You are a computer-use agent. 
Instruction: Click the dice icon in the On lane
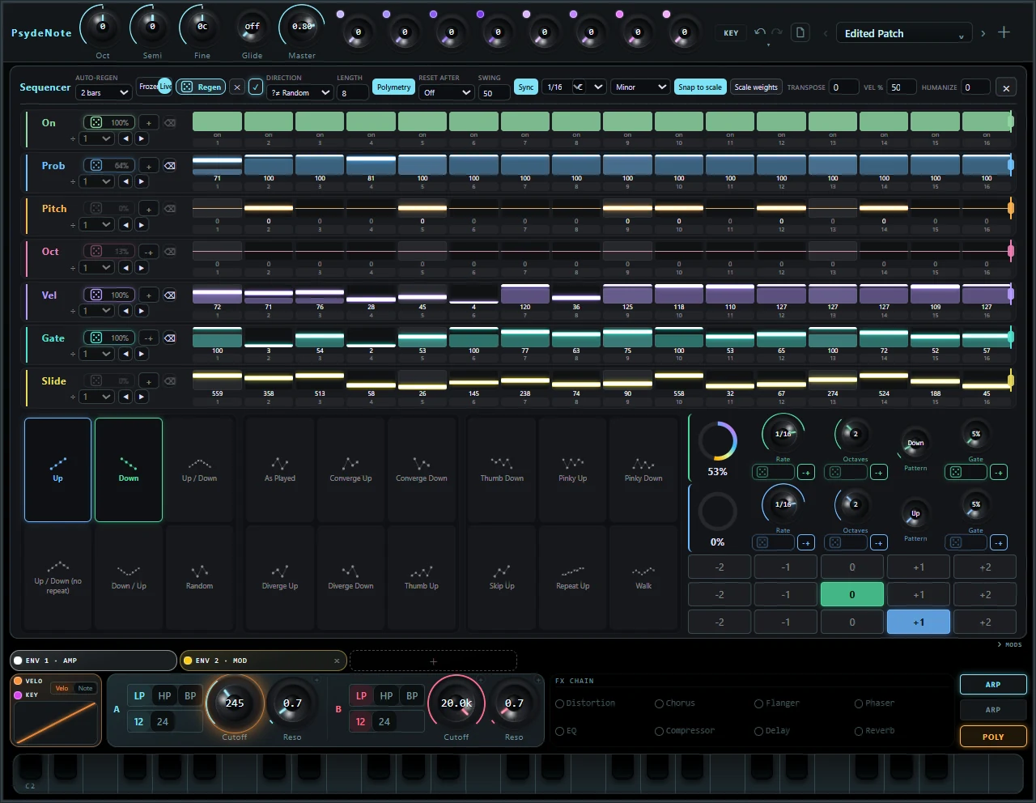96,122
